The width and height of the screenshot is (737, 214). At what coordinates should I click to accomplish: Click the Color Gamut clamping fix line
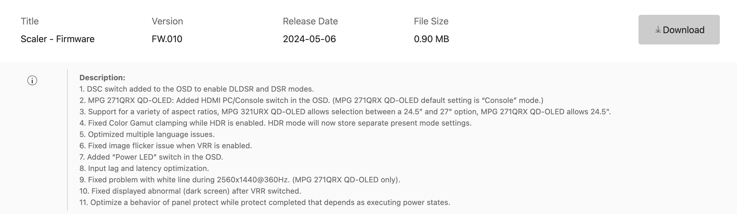[x=276, y=123]
